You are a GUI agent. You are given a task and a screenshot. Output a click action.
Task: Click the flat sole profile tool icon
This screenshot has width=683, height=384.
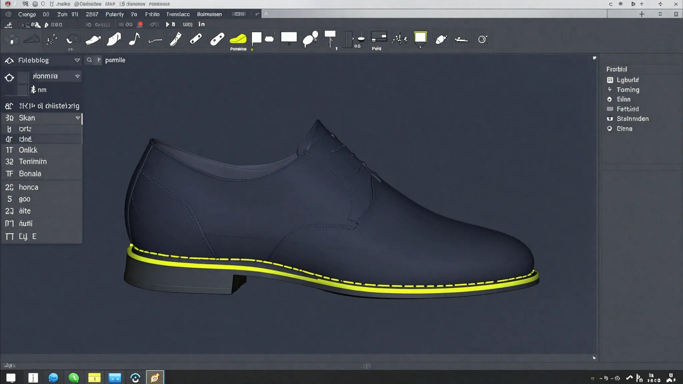[462, 40]
